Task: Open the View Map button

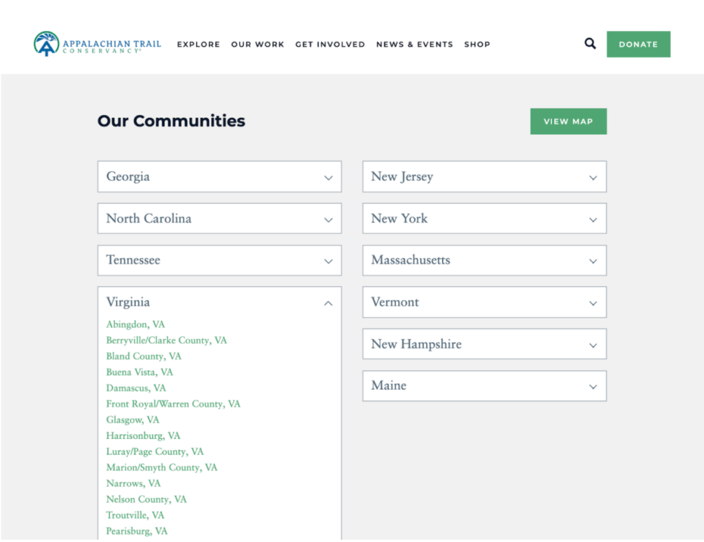Action: pos(568,121)
